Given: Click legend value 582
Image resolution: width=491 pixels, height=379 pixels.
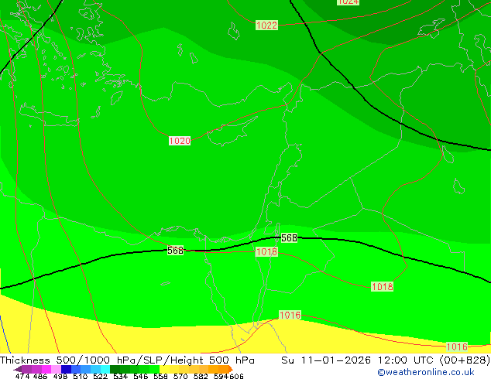Looking at the screenshot, I should tap(201, 376).
